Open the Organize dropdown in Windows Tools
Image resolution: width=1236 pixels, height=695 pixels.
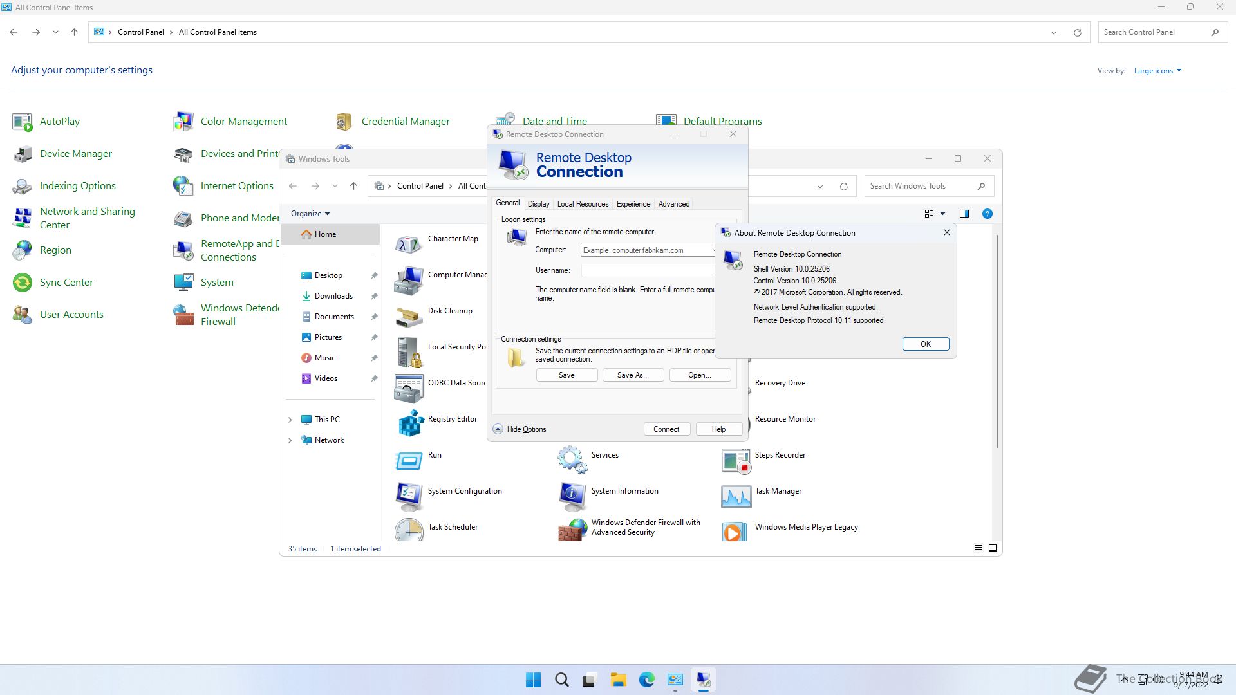click(310, 214)
